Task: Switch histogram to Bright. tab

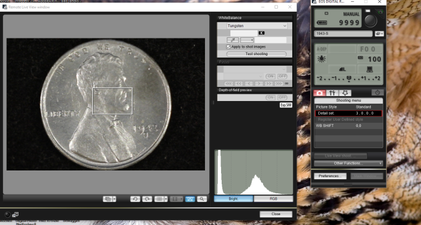Action: (233, 198)
